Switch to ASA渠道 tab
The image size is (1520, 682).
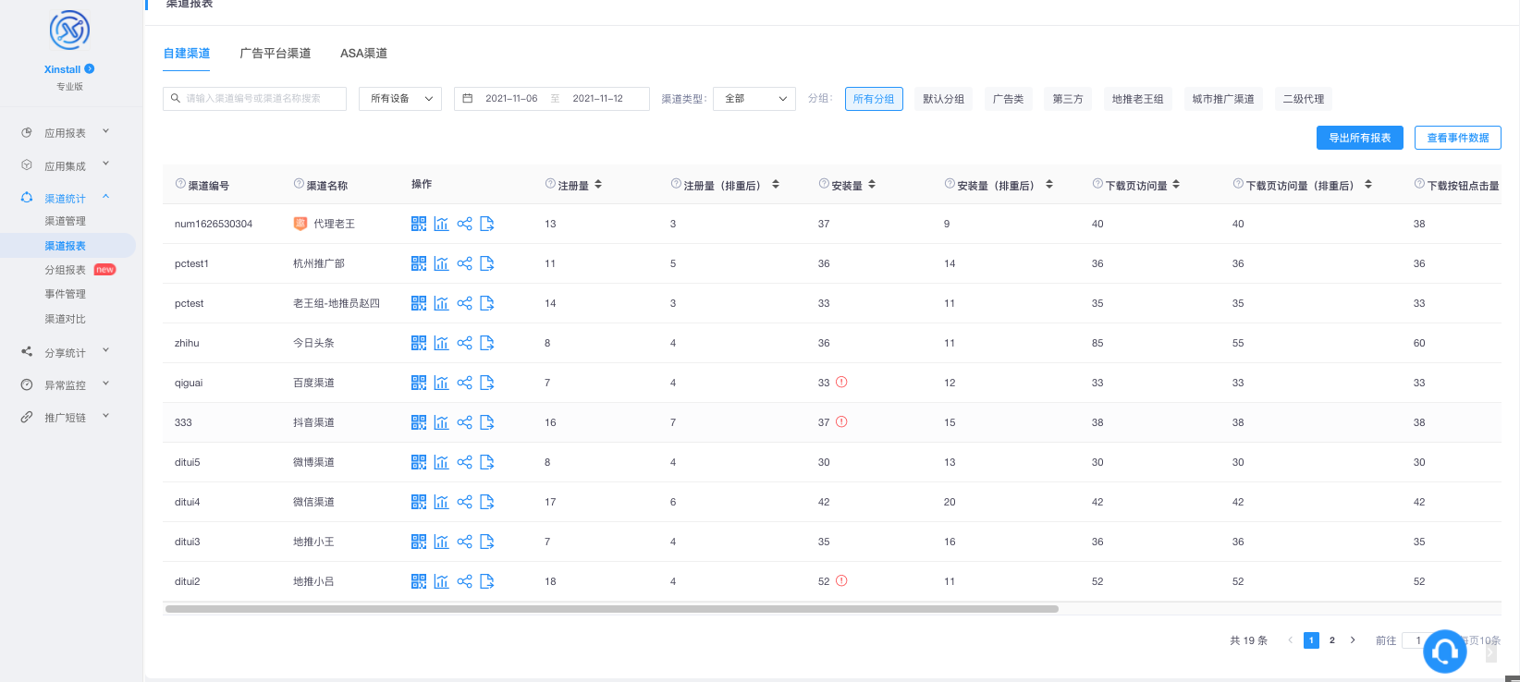coord(363,54)
